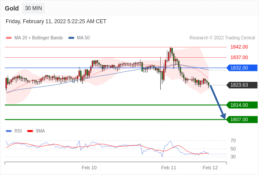Toggle the MA 50 legend label
Screen dimensions: 259x175
tap(83, 38)
